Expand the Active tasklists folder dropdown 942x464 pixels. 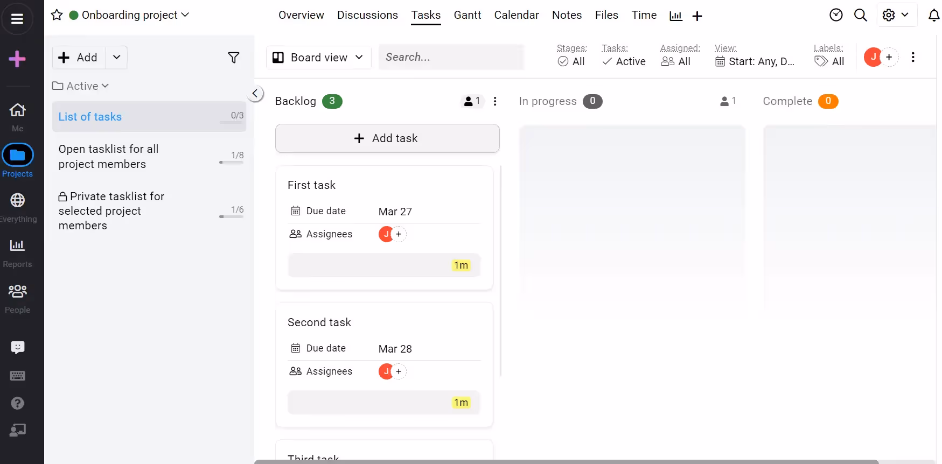(81, 86)
